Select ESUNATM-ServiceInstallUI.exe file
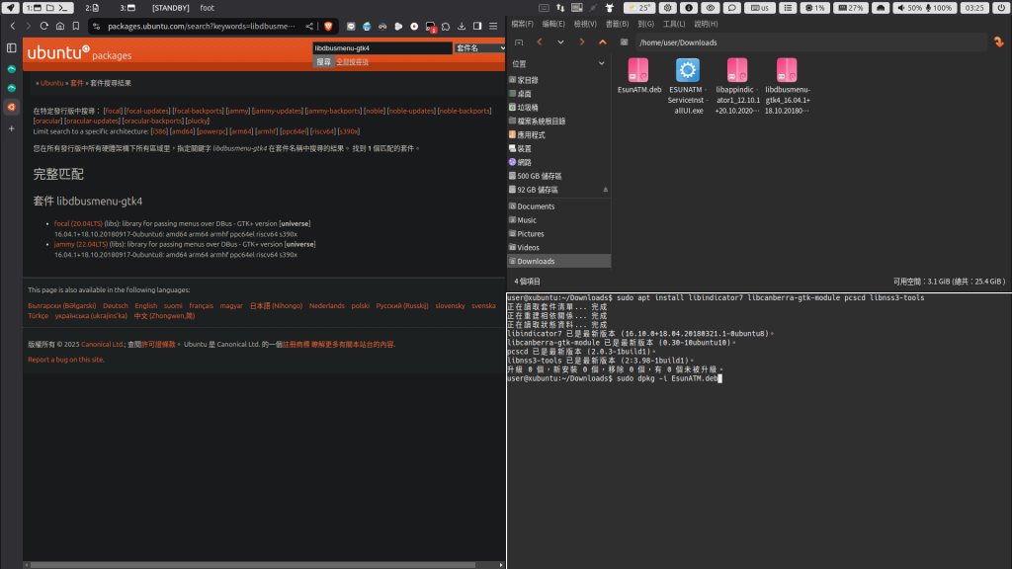This screenshot has height=569, width=1012. point(688,87)
